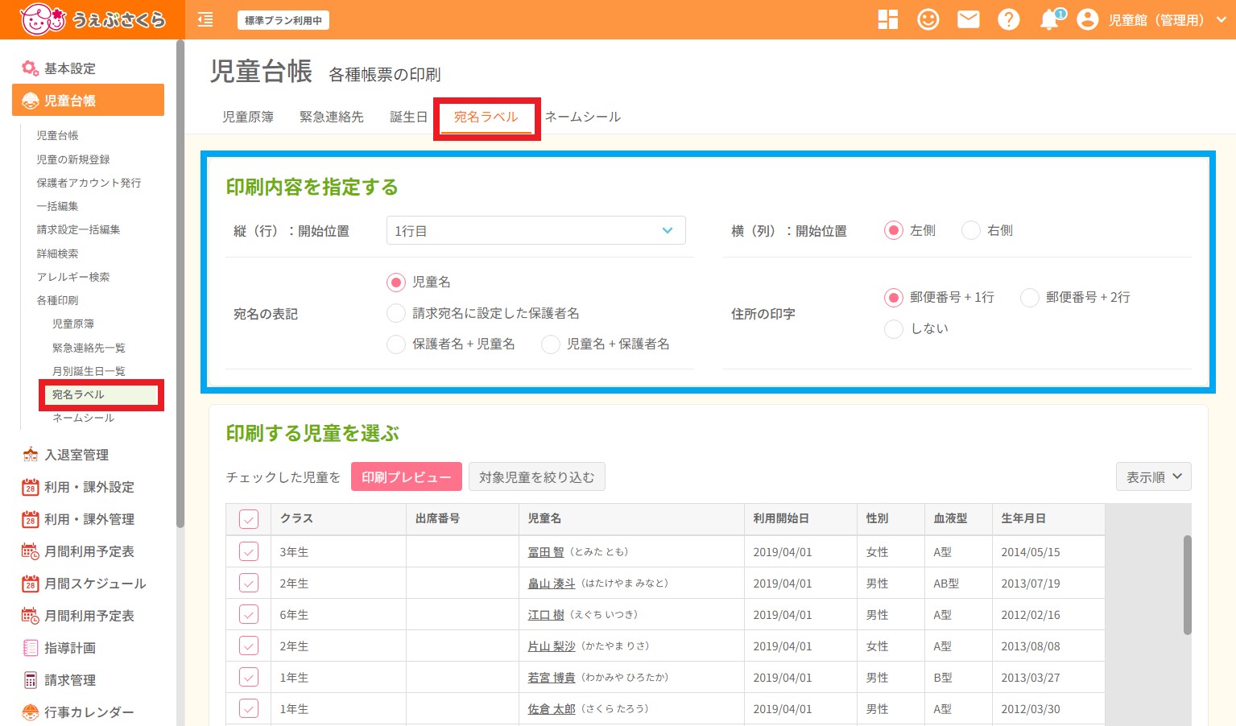Click the left sidebar scrollbar
The width and height of the screenshot is (1236, 726).
(180, 285)
